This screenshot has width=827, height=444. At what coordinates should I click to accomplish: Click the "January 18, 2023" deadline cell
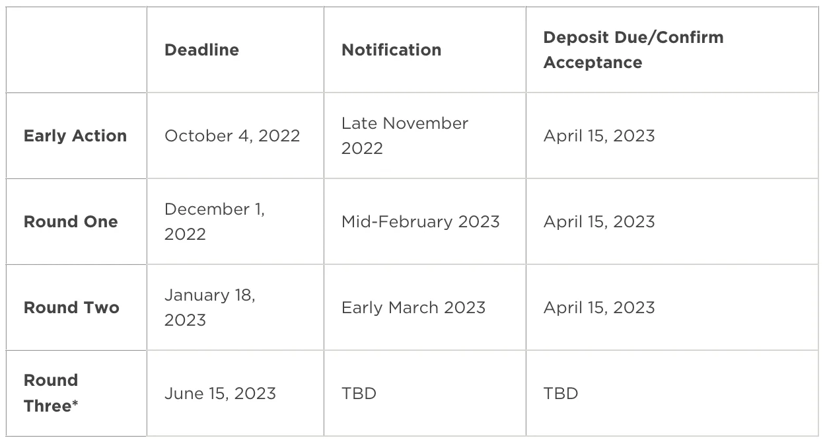click(x=209, y=307)
